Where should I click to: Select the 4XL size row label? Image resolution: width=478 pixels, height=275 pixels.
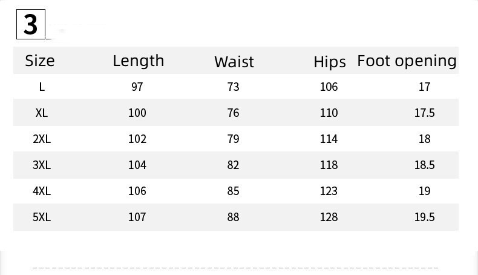pos(42,191)
